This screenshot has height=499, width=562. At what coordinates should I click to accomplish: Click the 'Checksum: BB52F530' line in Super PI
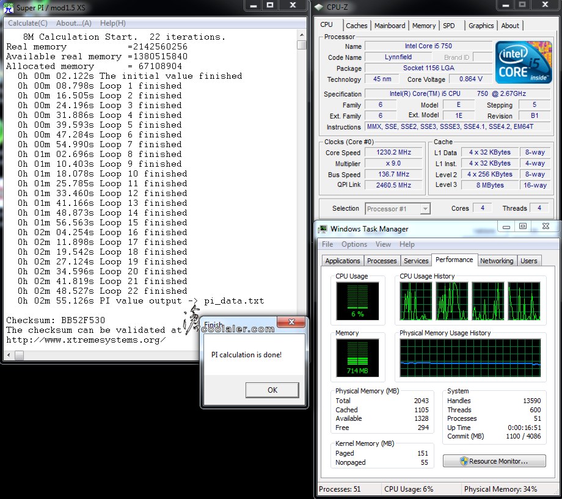click(56, 320)
